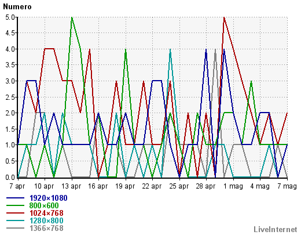This screenshot has height=235, width=301.
Task: Click the 1 mag date label
Action: (233, 186)
